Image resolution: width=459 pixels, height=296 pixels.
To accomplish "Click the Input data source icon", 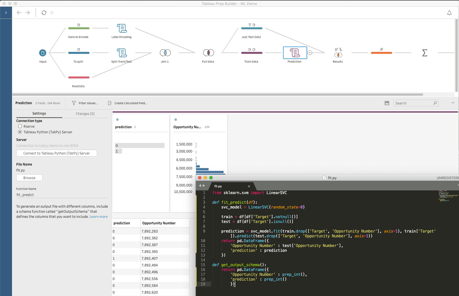I will (43, 53).
